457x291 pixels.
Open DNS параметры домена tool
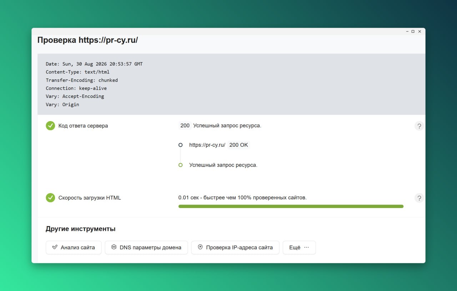[146, 248]
